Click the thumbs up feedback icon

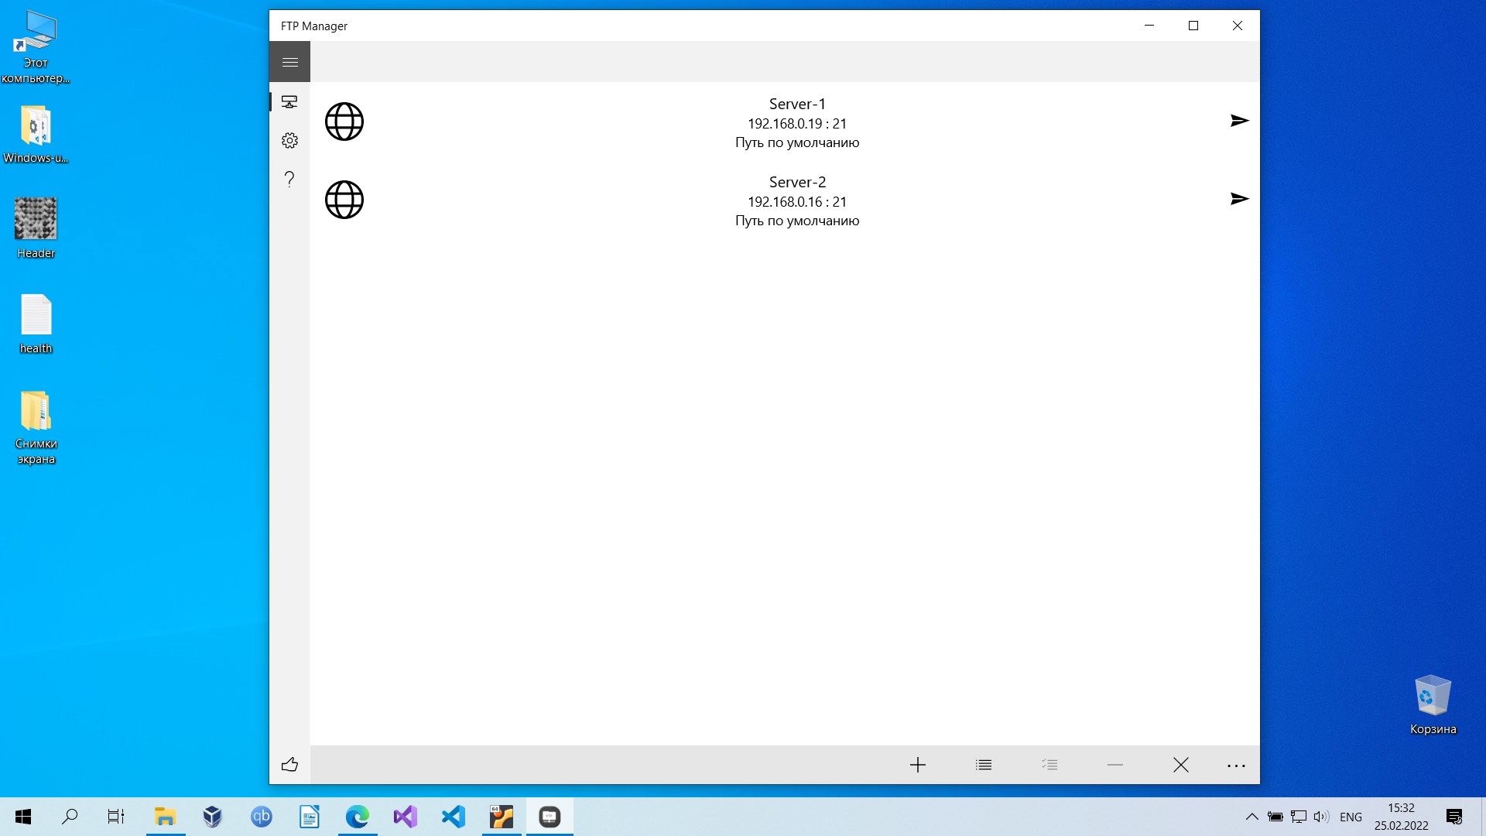[x=289, y=763]
